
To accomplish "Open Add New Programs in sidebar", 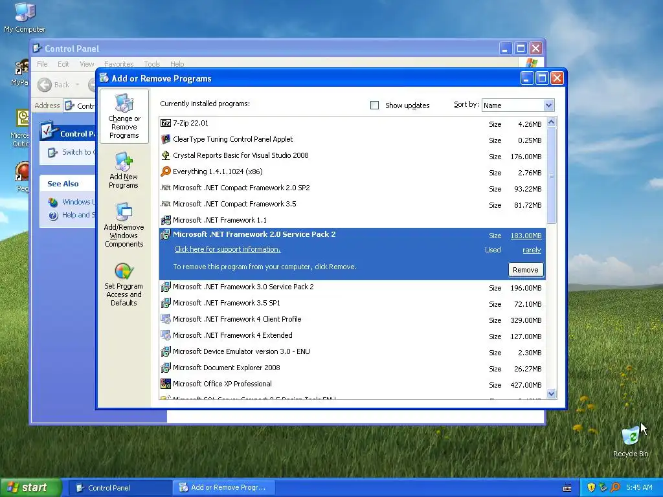I will 124,170.
